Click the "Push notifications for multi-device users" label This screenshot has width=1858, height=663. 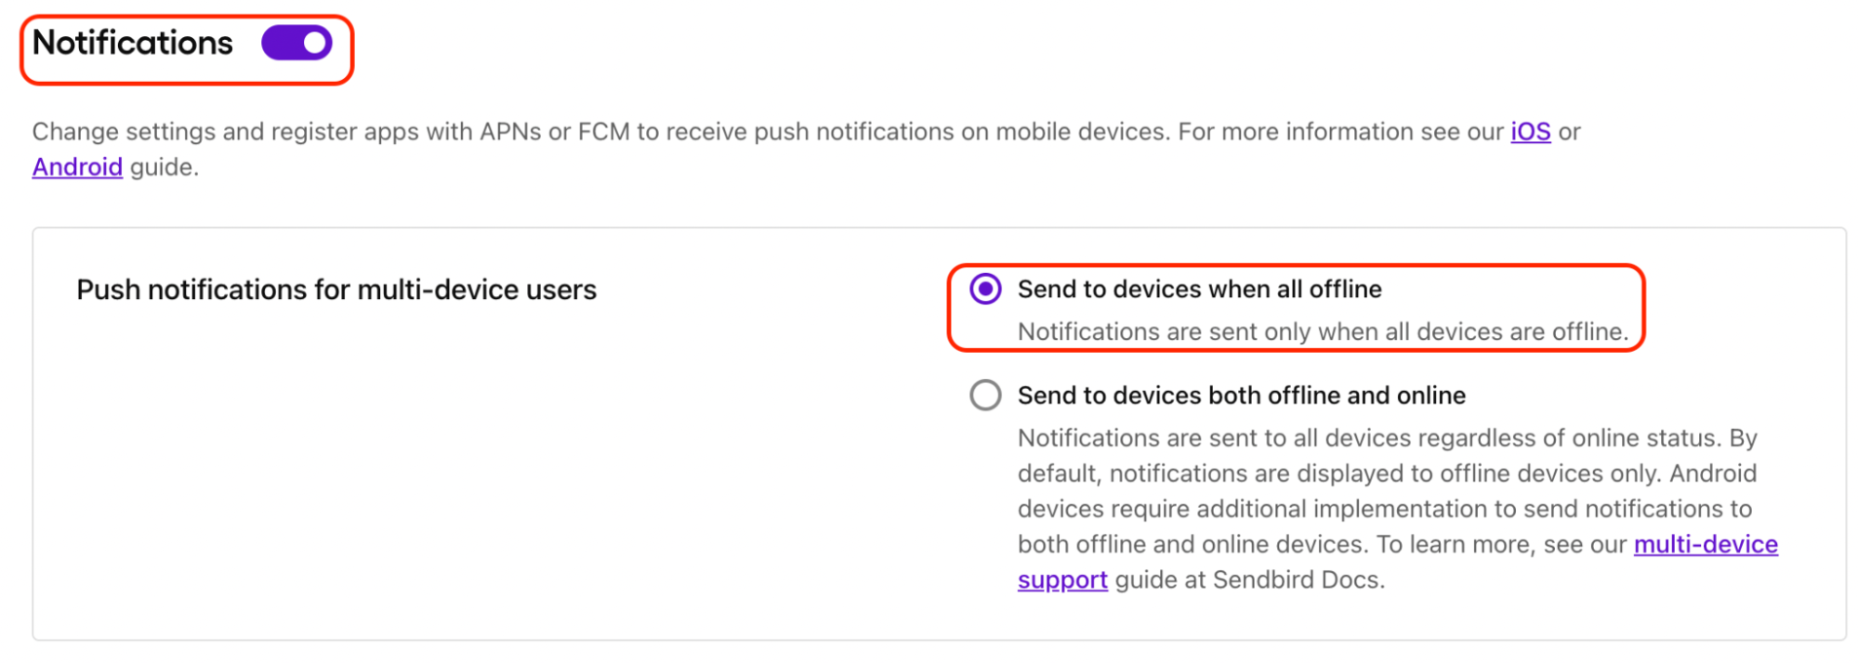[336, 290]
